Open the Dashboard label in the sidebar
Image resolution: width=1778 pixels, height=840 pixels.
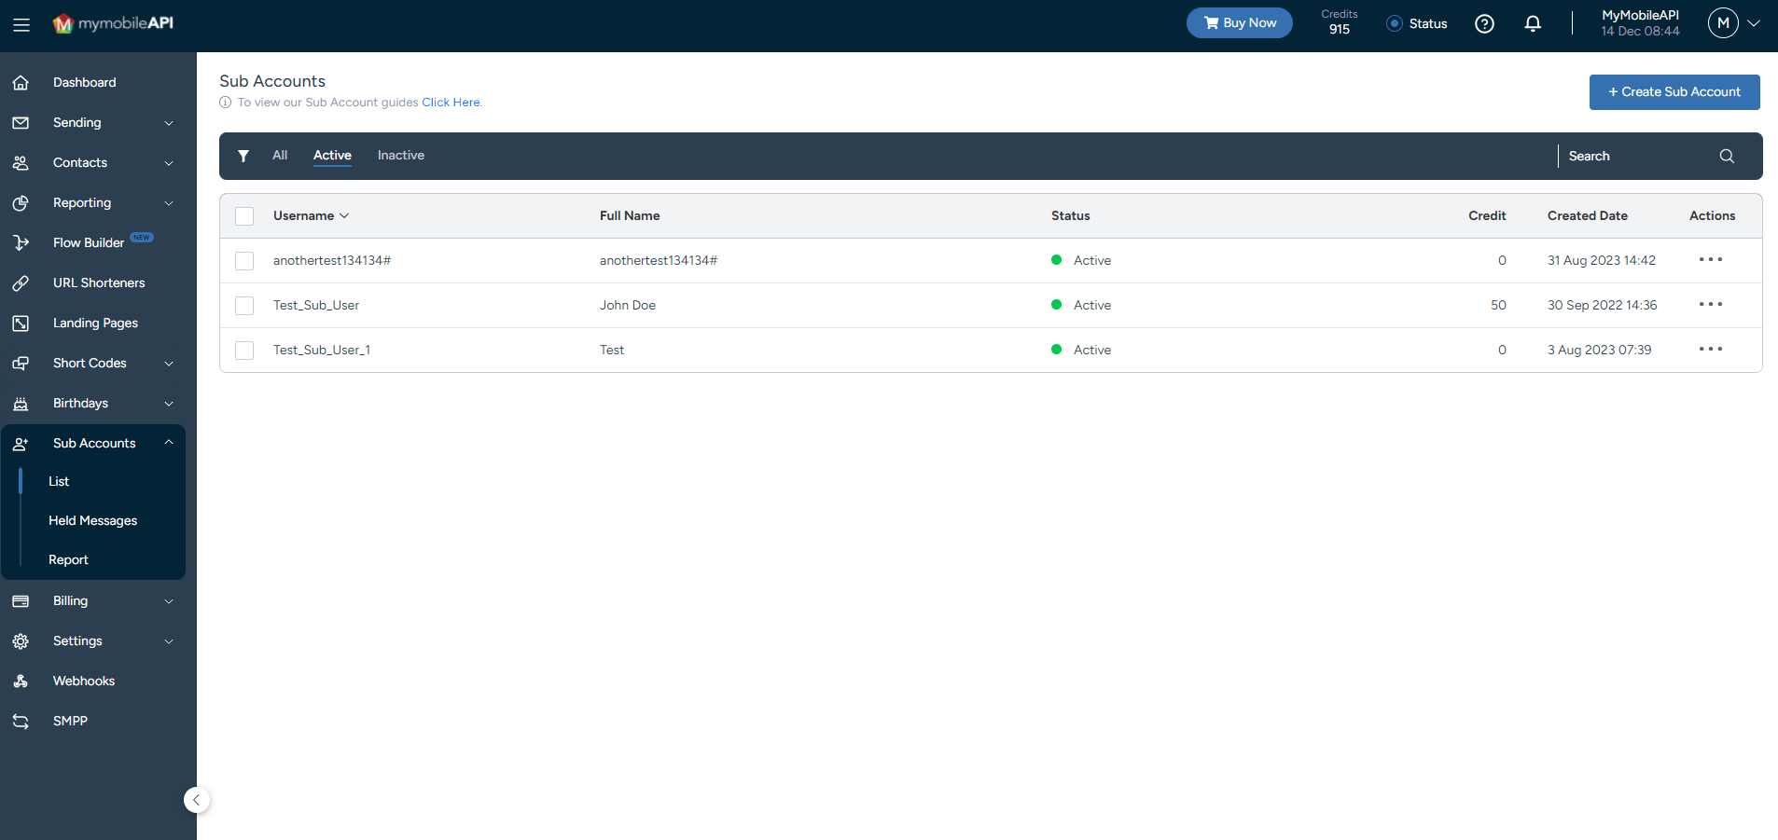click(x=85, y=83)
